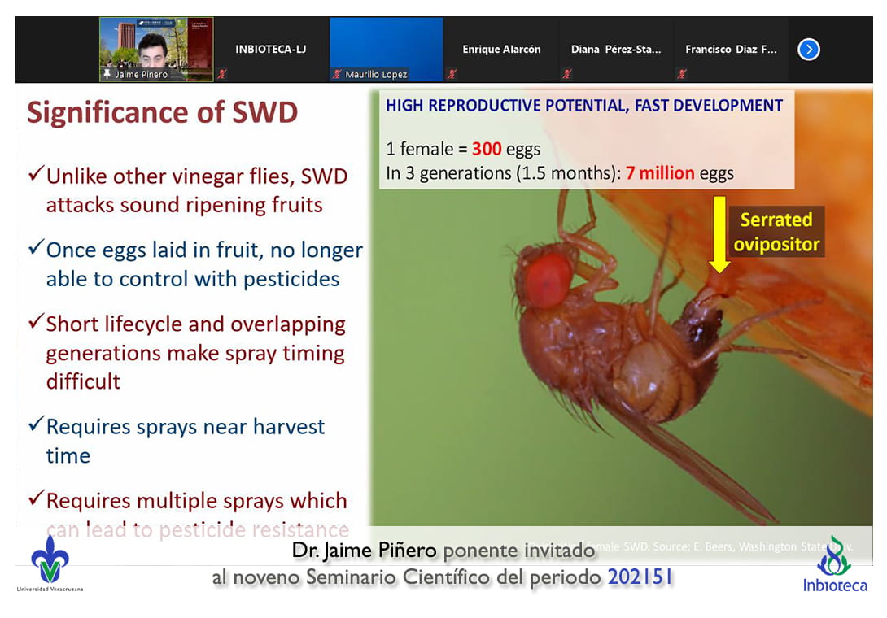Screen dimensions: 887x618
Task: Click the muted microphone icon on the INBIOTECA-LJ tile
Action: pos(221,74)
